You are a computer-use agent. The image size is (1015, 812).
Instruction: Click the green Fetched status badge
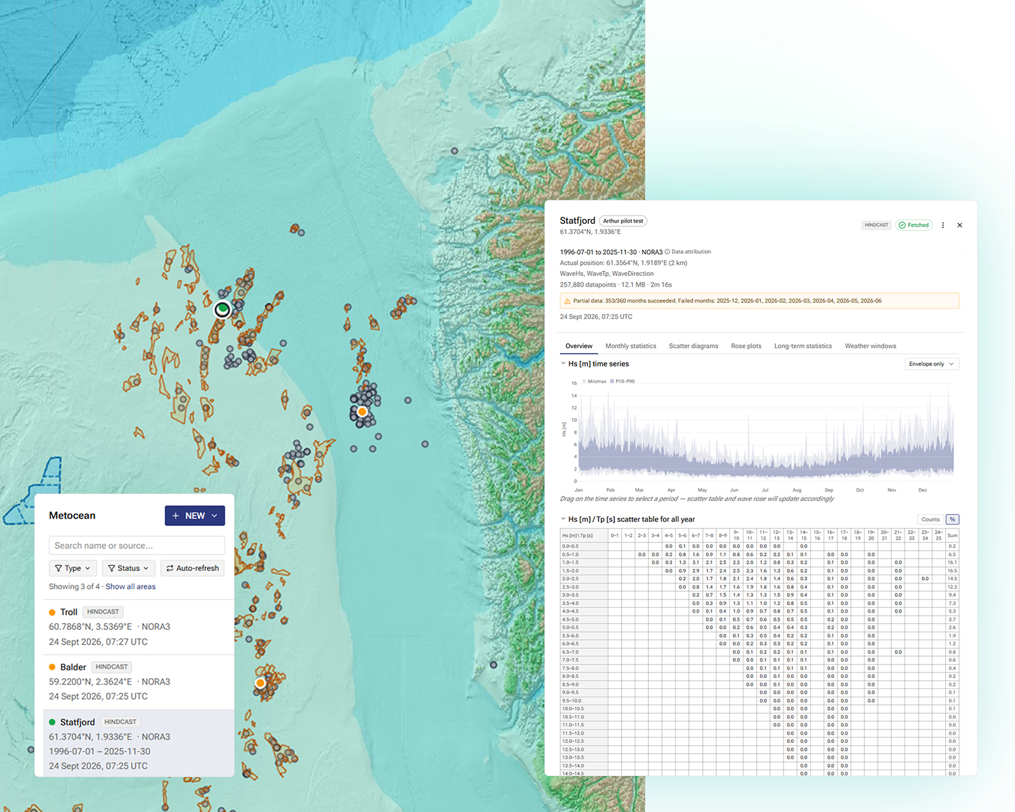point(914,225)
